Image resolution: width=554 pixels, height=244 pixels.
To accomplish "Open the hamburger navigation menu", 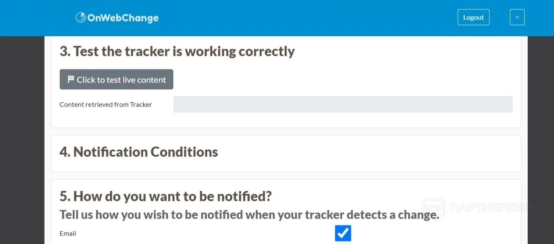I will [517, 17].
